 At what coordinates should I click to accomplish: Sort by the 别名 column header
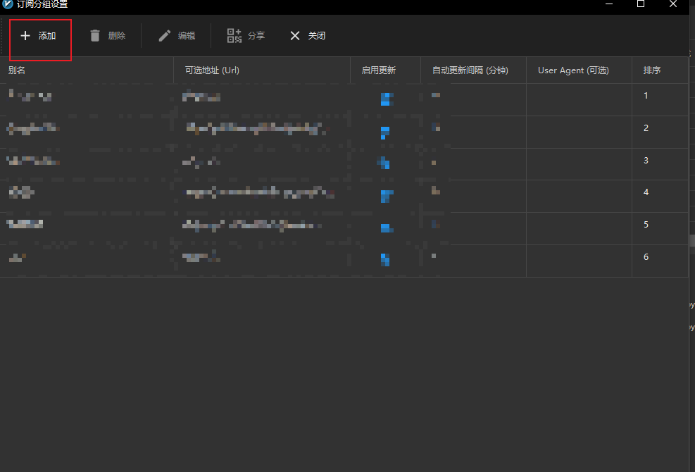(17, 70)
